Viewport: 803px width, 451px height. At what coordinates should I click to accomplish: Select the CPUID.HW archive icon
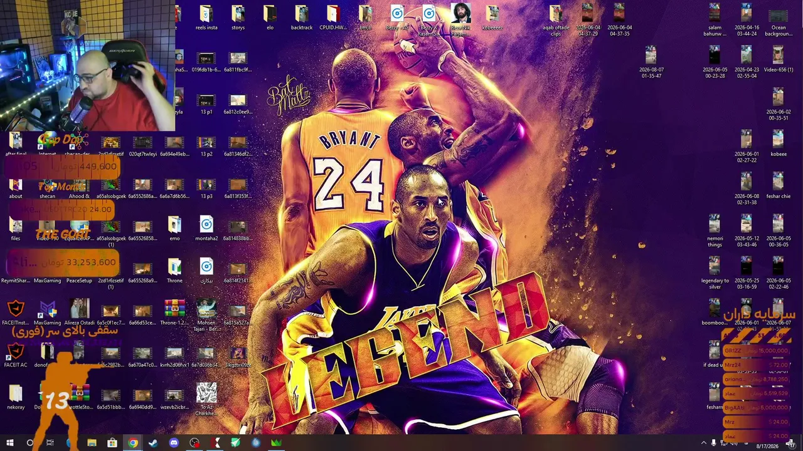coord(333,18)
